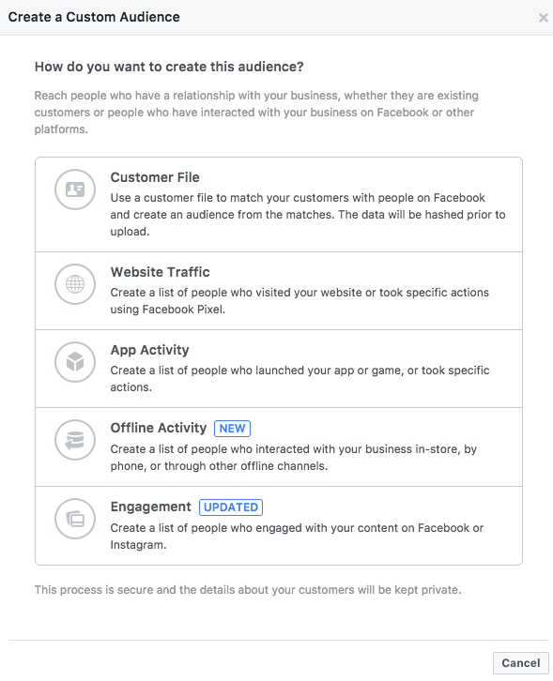The image size is (553, 681).
Task: Click the App Activity cube icon
Action: tap(75, 362)
